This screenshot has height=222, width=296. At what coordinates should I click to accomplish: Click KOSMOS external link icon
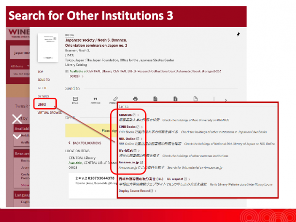click(x=134, y=115)
